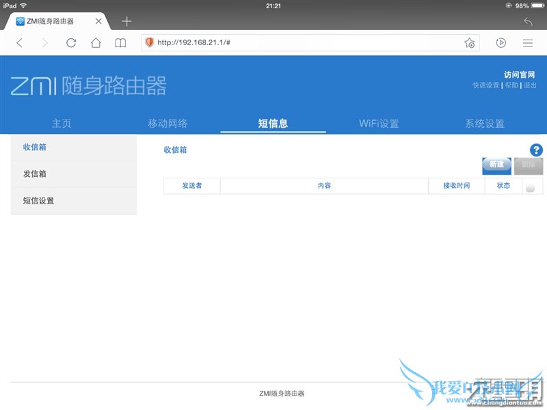Select 发信箱 in the sidebar

pyautogui.click(x=35, y=174)
